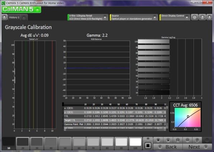Click the Avg dE u'v': 0.09 heading
The image size is (214, 152).
(x=34, y=35)
